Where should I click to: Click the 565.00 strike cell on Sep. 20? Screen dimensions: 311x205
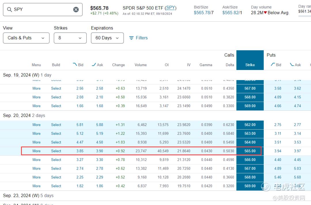[250, 151]
